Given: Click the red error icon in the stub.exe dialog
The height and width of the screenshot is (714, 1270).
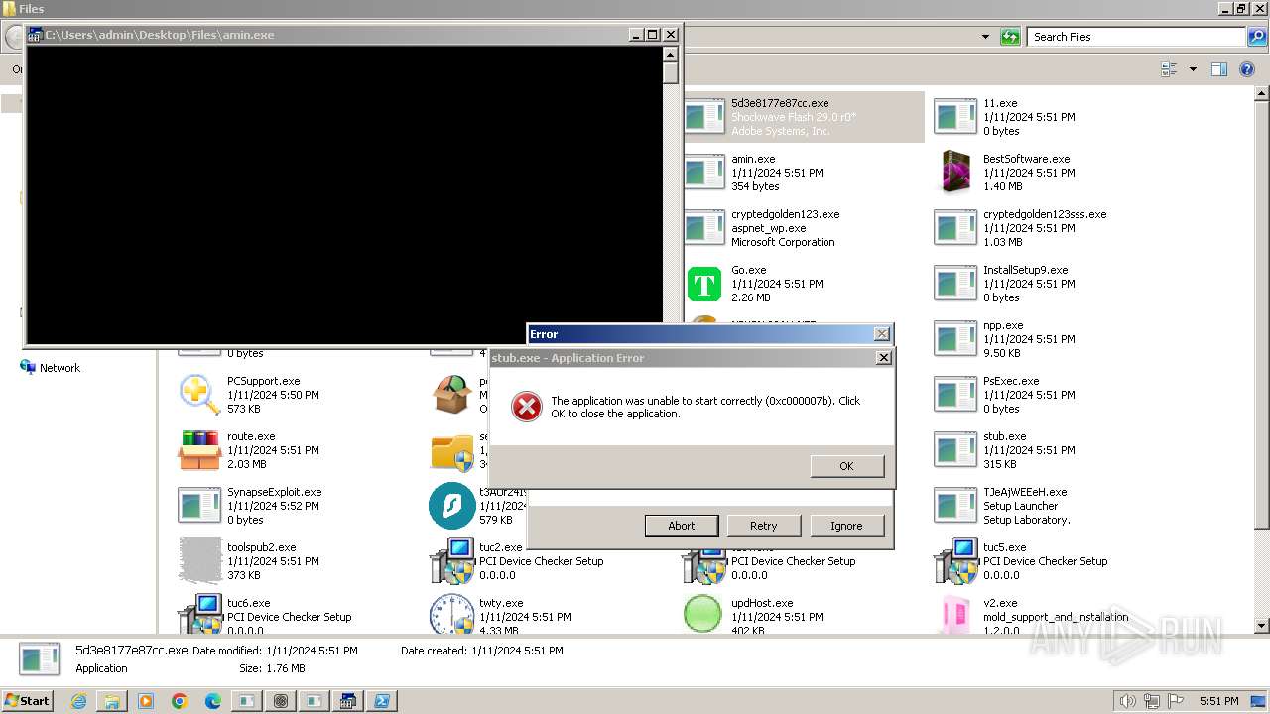Looking at the screenshot, I should (x=526, y=407).
